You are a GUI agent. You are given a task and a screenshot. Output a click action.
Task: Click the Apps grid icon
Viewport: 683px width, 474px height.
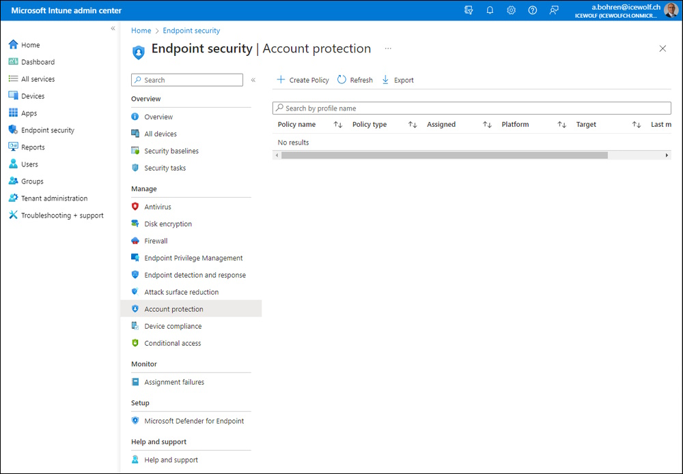[x=13, y=113]
